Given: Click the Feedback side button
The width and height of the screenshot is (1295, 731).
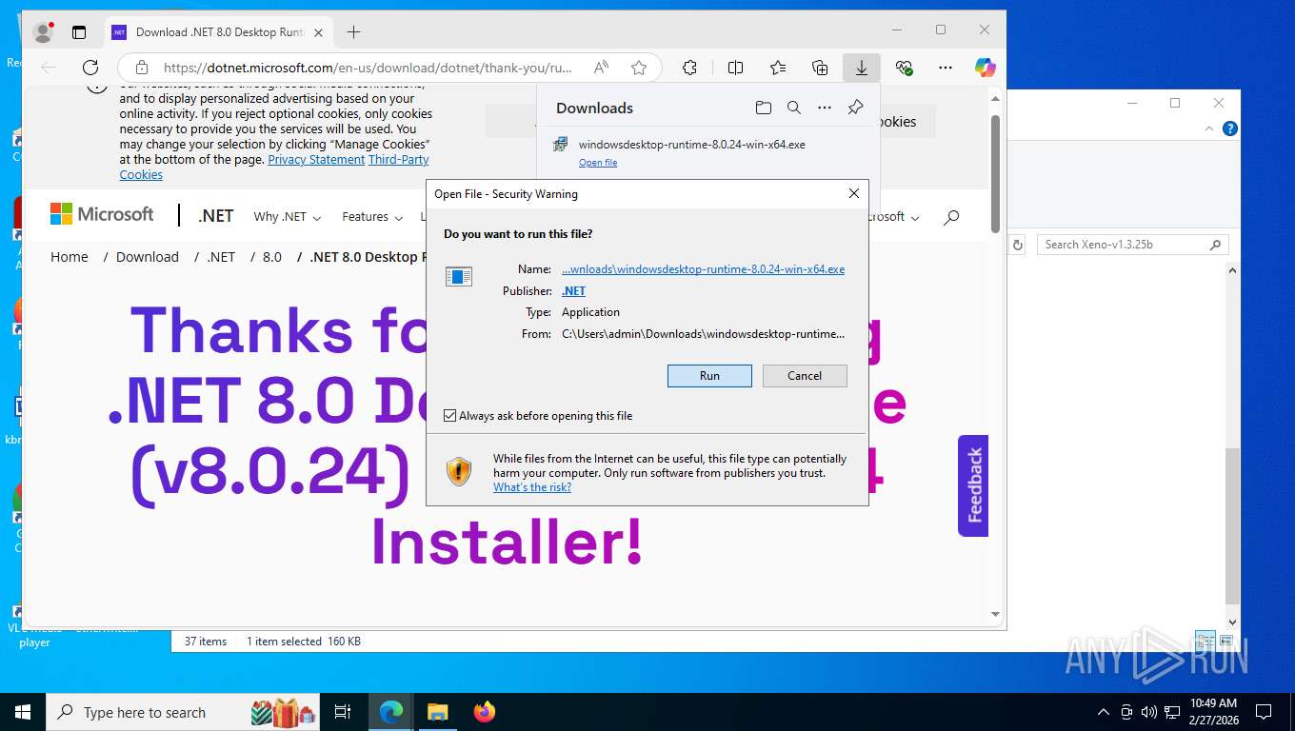Looking at the screenshot, I should tap(973, 485).
